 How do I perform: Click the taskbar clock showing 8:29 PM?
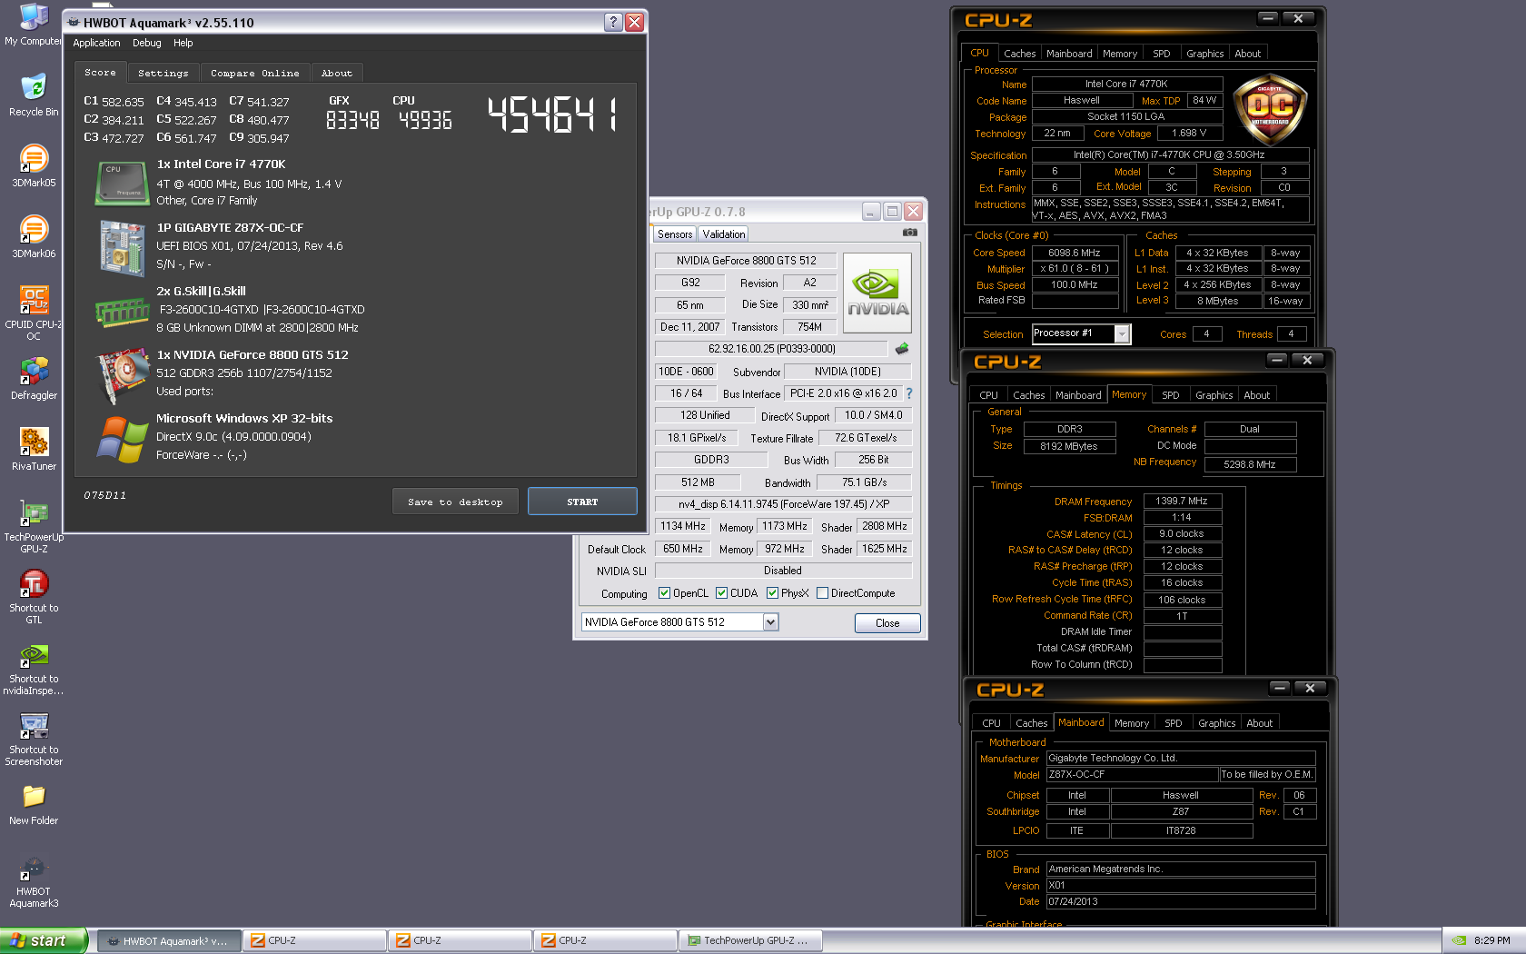tap(1492, 940)
